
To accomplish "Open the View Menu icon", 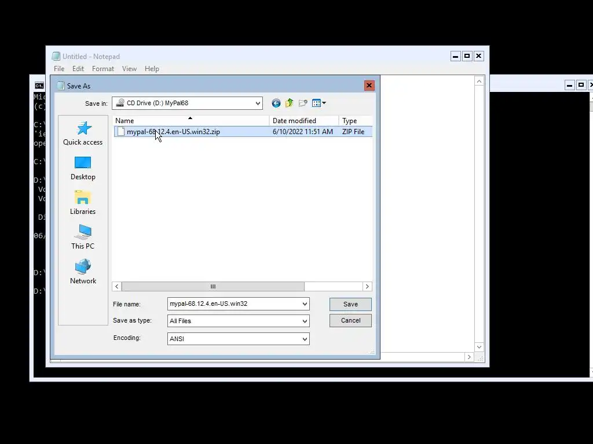I will 317,103.
